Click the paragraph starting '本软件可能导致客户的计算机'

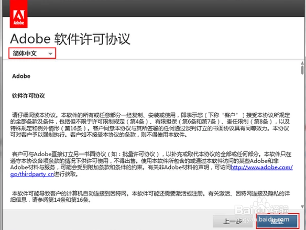click(x=150, y=196)
